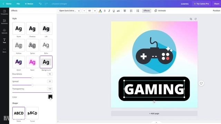Screen dimensions: 221x124
Task: Open the Animate option
Action: coord(160,11)
